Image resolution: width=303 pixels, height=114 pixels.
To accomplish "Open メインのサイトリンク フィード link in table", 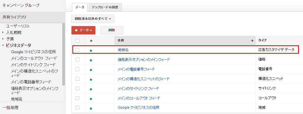I will click(138, 88).
